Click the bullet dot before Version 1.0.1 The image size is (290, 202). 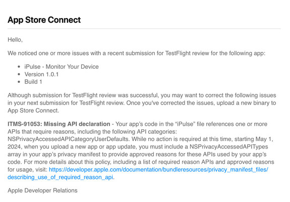pyautogui.click(x=19, y=74)
